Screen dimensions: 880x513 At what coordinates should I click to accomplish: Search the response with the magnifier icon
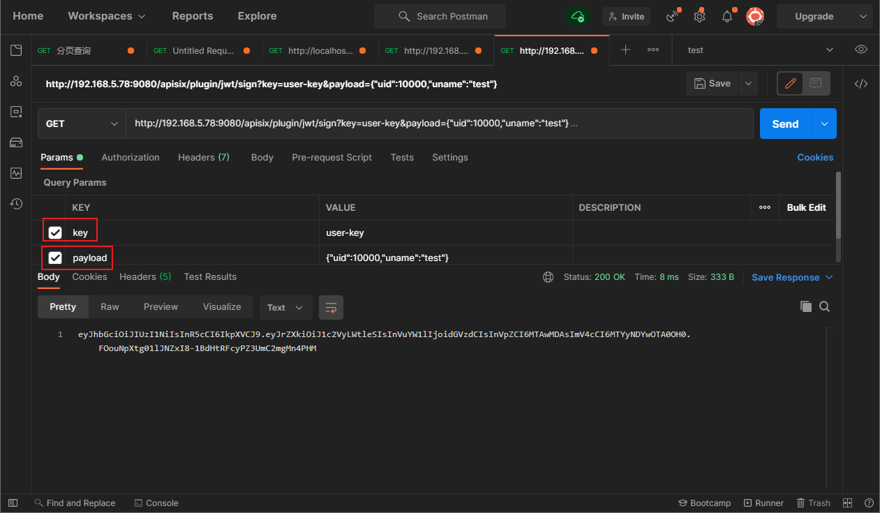pyautogui.click(x=824, y=306)
